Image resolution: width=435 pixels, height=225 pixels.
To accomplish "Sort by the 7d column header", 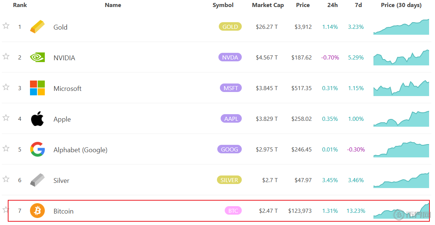I will pos(358,5).
